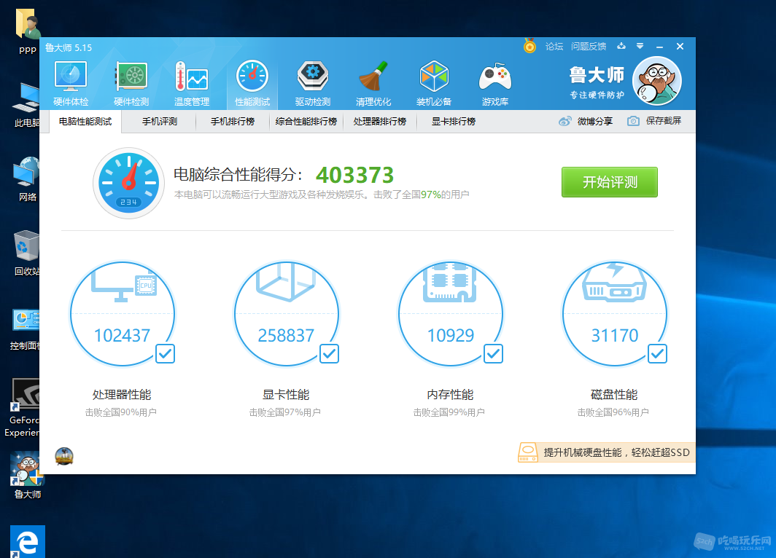Switch to 处理器排行榜 tab
The image size is (776, 558).
point(379,122)
